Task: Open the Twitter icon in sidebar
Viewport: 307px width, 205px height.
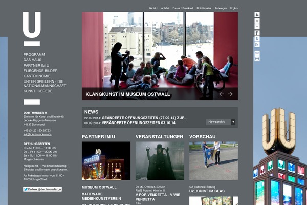Action: [x=257, y=38]
